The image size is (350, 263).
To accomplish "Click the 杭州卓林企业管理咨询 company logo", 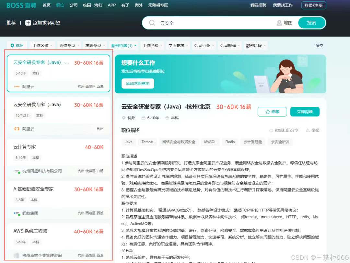I will [x=17, y=256].
